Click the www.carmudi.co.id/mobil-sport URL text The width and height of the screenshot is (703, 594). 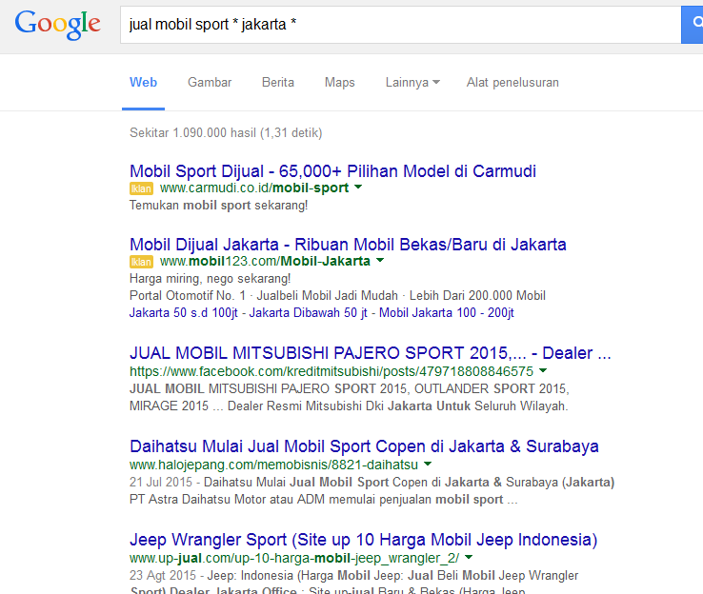(x=254, y=188)
